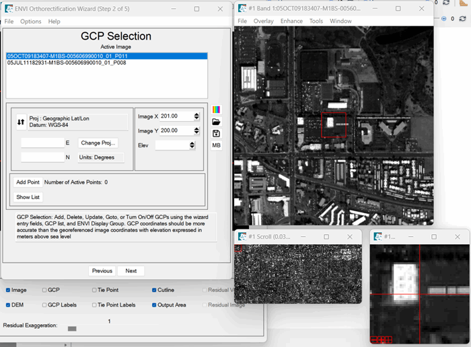Open the Options menu in the wizard

pos(30,22)
